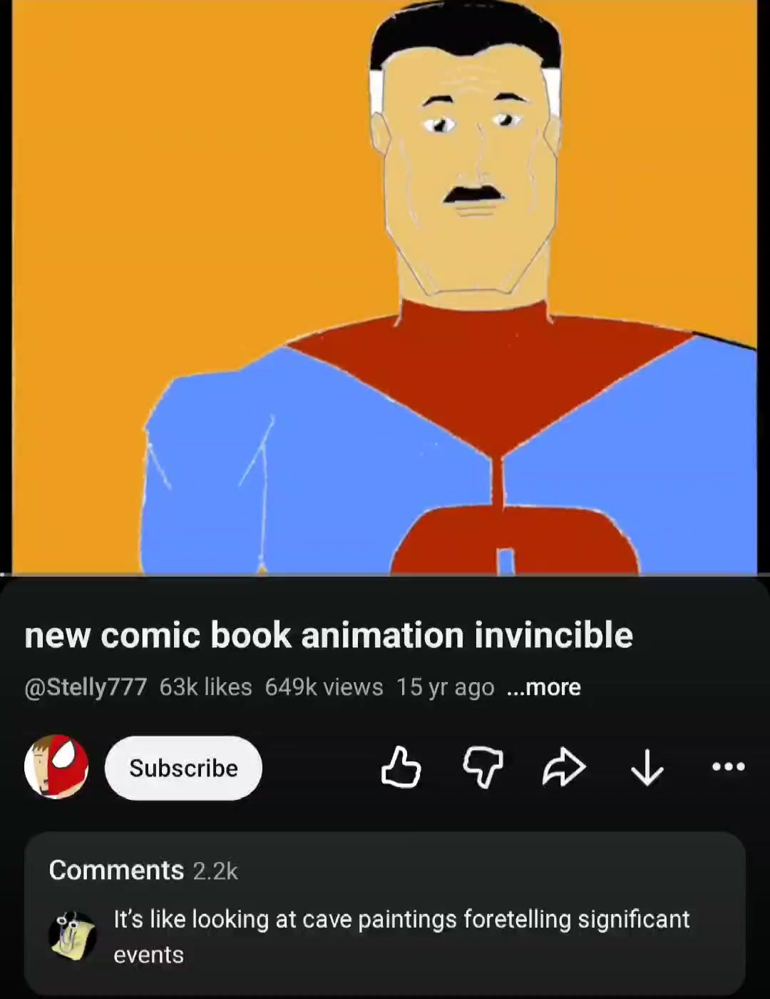This screenshot has width=770, height=999.
Task: Expand description via '...more' link
Action: [x=543, y=687]
